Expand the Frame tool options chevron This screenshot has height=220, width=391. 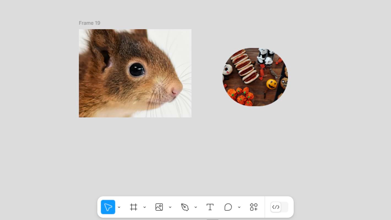coord(145,207)
